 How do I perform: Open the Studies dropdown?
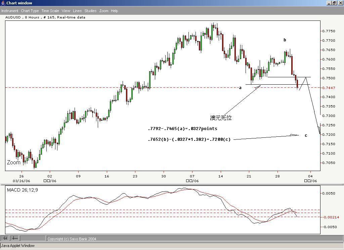[90, 11]
